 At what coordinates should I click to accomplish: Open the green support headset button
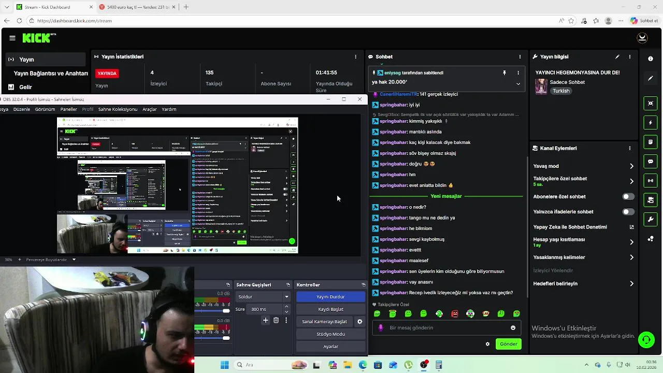pos(646,340)
